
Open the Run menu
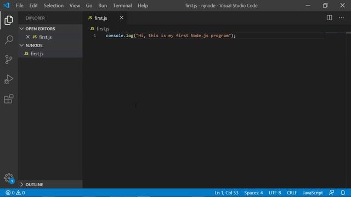[103, 5]
